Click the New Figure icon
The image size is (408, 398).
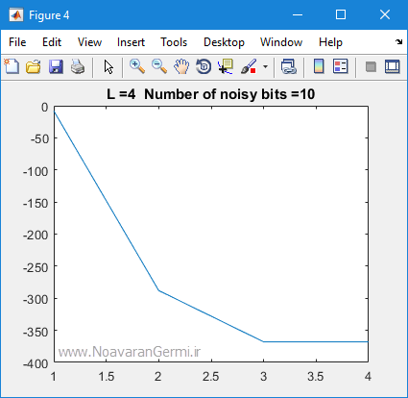point(12,67)
